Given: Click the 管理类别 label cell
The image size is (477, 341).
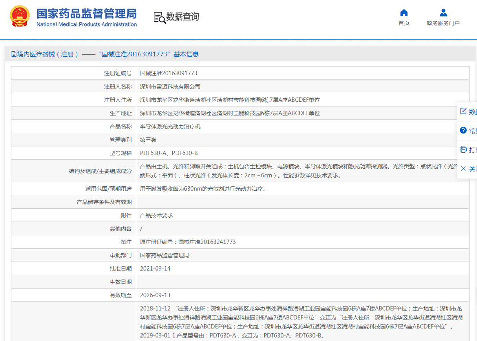Looking at the screenshot, I should coord(73,140).
